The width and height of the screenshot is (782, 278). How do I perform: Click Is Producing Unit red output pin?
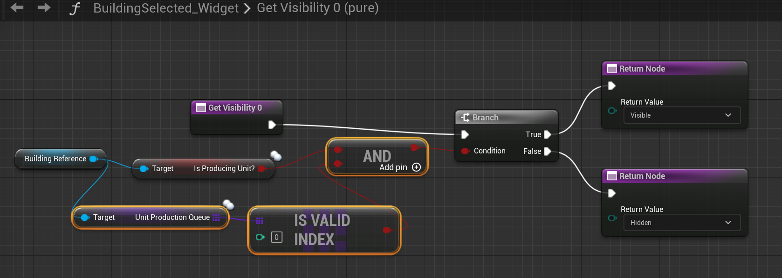262,168
